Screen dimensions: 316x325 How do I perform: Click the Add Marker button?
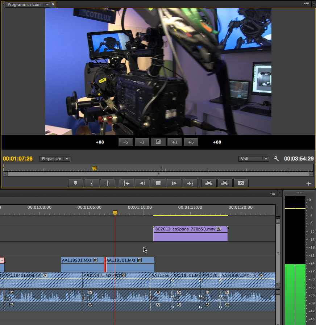point(76,183)
